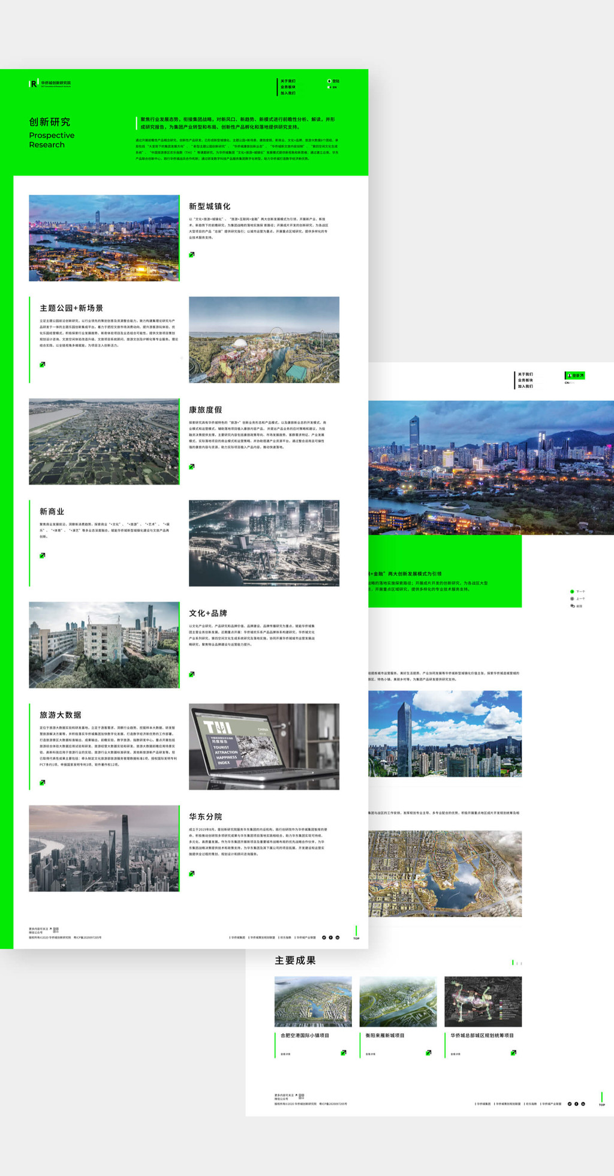Switch language with the EN toggle

click(x=333, y=88)
